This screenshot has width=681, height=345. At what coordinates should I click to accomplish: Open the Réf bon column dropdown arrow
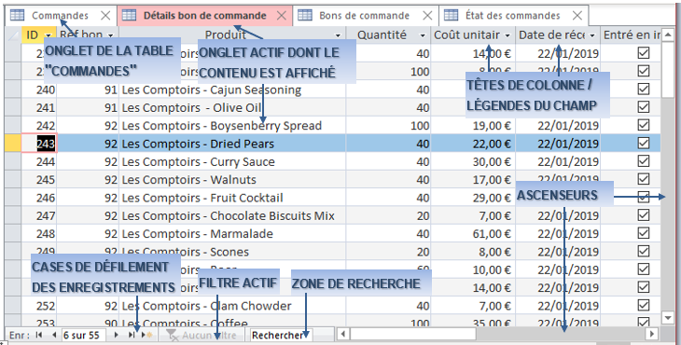(x=111, y=35)
